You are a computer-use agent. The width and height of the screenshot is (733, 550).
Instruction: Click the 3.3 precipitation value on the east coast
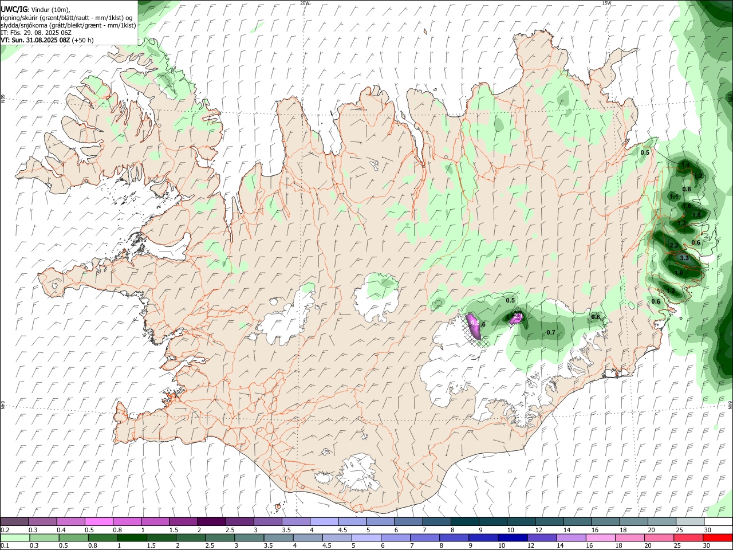pyautogui.click(x=684, y=258)
